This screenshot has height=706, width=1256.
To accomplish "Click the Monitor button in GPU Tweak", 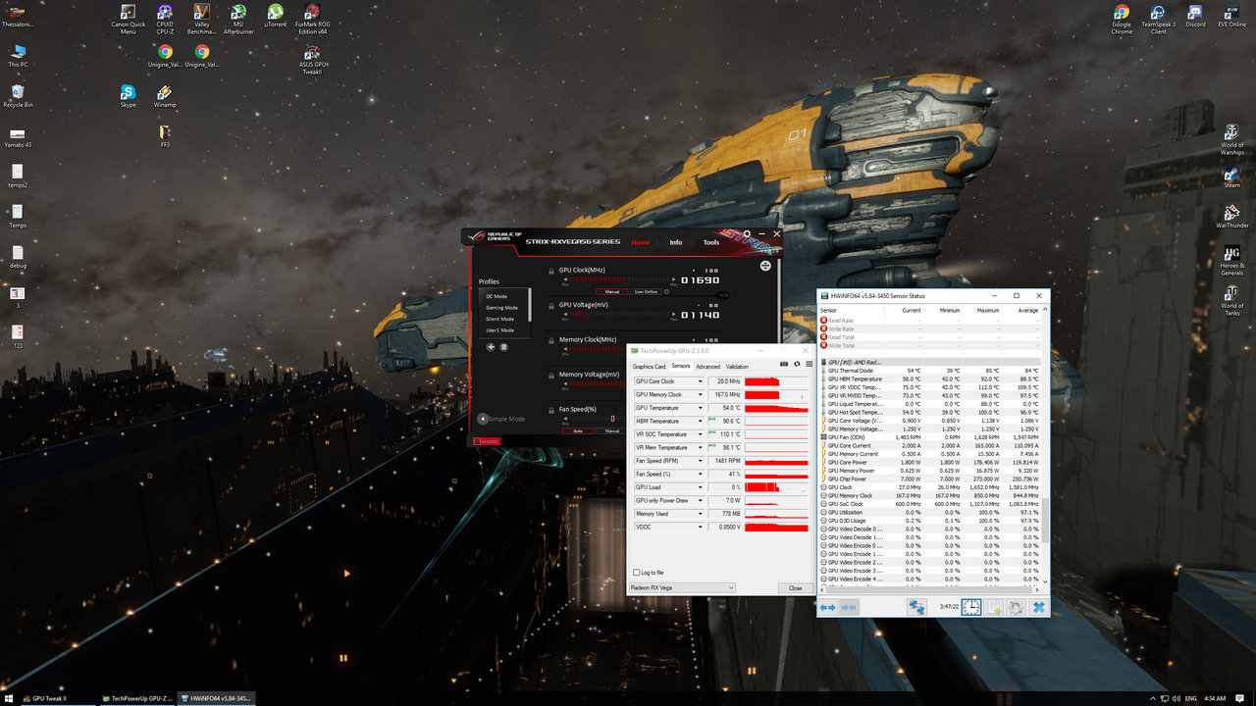I will (x=487, y=441).
